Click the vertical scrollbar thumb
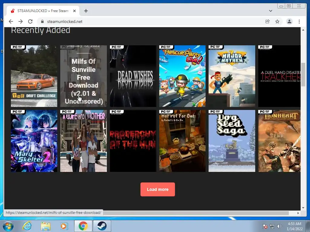Image resolution: width=310 pixels, height=232 pixels. 303,74
